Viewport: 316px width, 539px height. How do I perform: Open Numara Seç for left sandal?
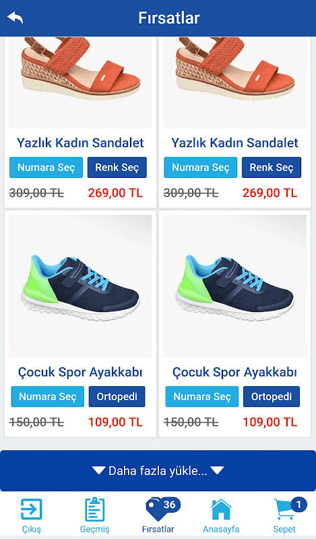[46, 167]
